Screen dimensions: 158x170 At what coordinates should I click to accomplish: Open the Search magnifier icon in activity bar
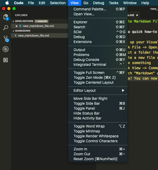5,28
